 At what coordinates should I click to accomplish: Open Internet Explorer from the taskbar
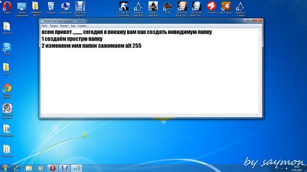[17, 168]
